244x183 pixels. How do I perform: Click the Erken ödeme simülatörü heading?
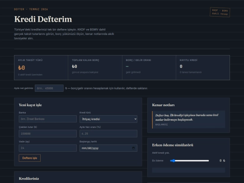tap(173, 145)
